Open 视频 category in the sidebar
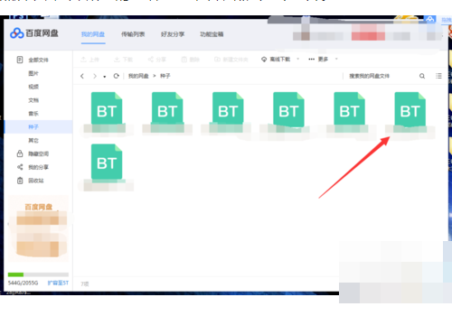Image resolution: width=452 pixels, height=325 pixels. pos(33,87)
